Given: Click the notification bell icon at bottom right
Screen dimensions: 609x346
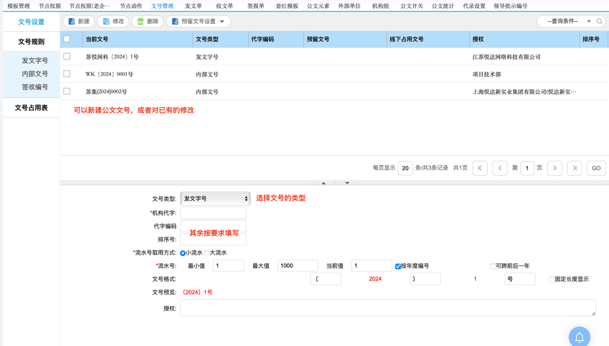Looking at the screenshot, I should pos(579,337).
